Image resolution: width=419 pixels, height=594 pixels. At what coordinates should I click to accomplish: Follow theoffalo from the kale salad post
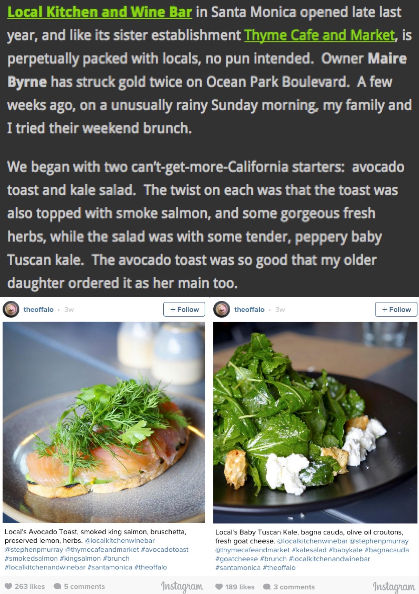396,309
